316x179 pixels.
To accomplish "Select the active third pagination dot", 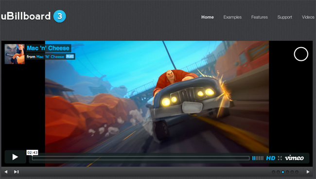I will click(x=283, y=172).
